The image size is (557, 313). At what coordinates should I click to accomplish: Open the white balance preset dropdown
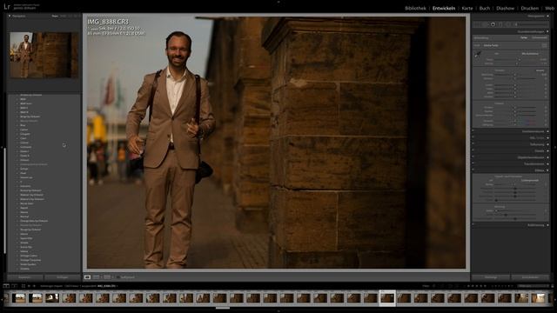(530, 54)
